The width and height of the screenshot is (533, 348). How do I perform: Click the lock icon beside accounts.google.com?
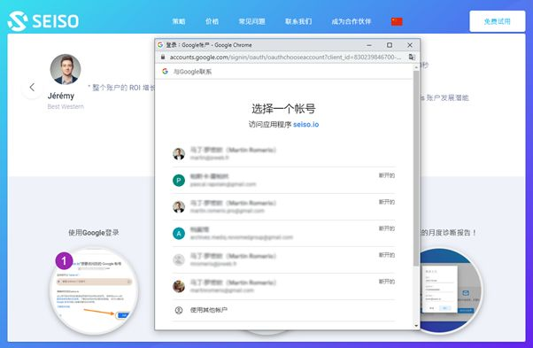(163, 57)
